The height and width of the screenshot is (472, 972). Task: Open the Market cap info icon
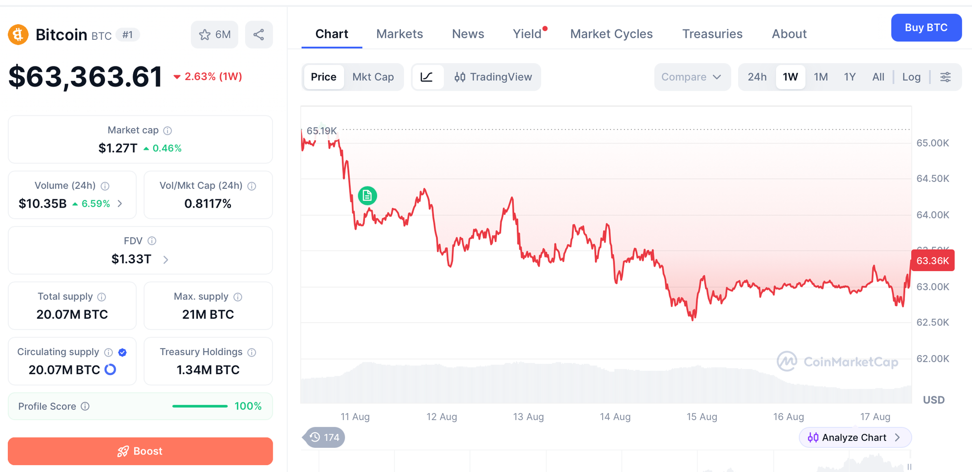click(168, 130)
